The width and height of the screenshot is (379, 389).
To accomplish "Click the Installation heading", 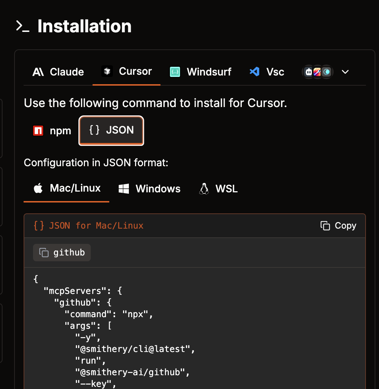I will [84, 26].
